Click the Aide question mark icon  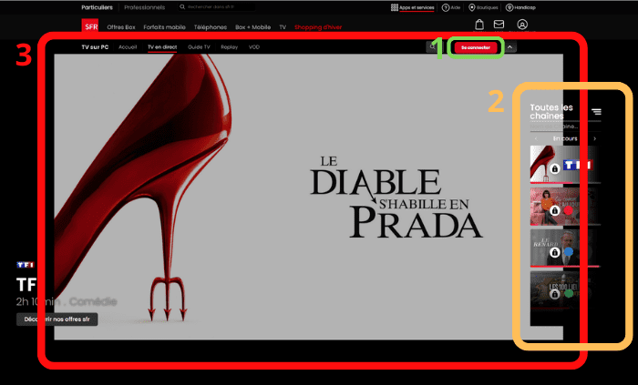click(x=446, y=7)
